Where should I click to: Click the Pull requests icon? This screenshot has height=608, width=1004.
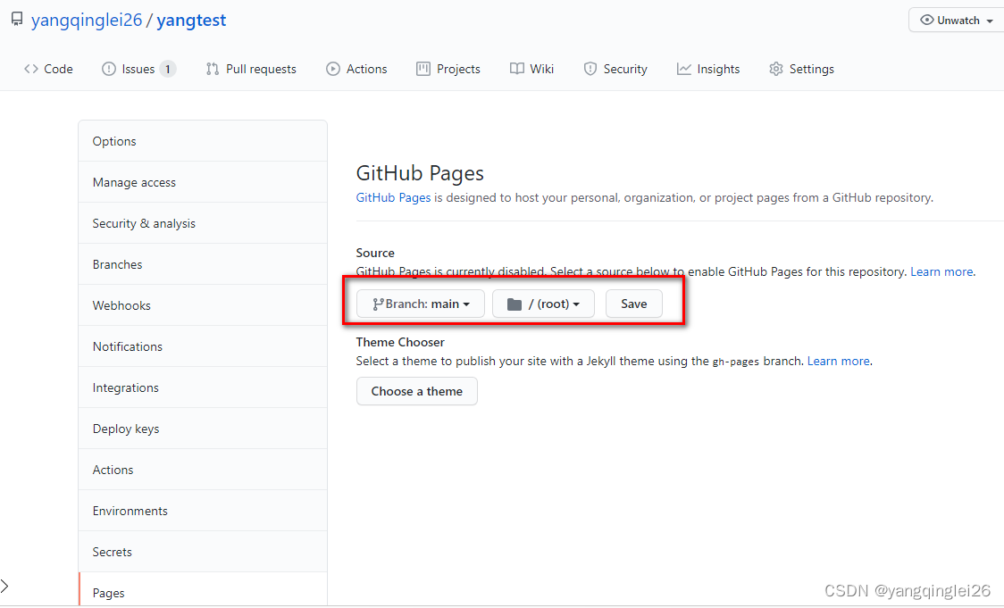point(213,69)
